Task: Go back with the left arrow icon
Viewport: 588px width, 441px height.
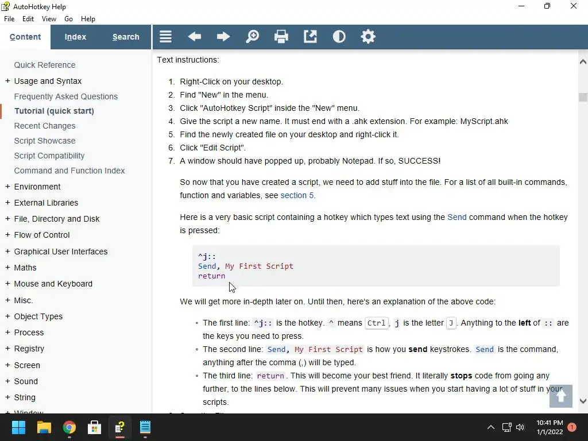Action: pyautogui.click(x=194, y=36)
